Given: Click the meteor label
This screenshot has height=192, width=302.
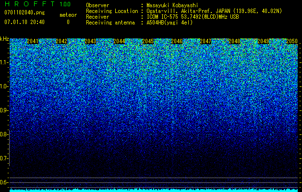Looking at the screenshot, I should tap(68, 15).
